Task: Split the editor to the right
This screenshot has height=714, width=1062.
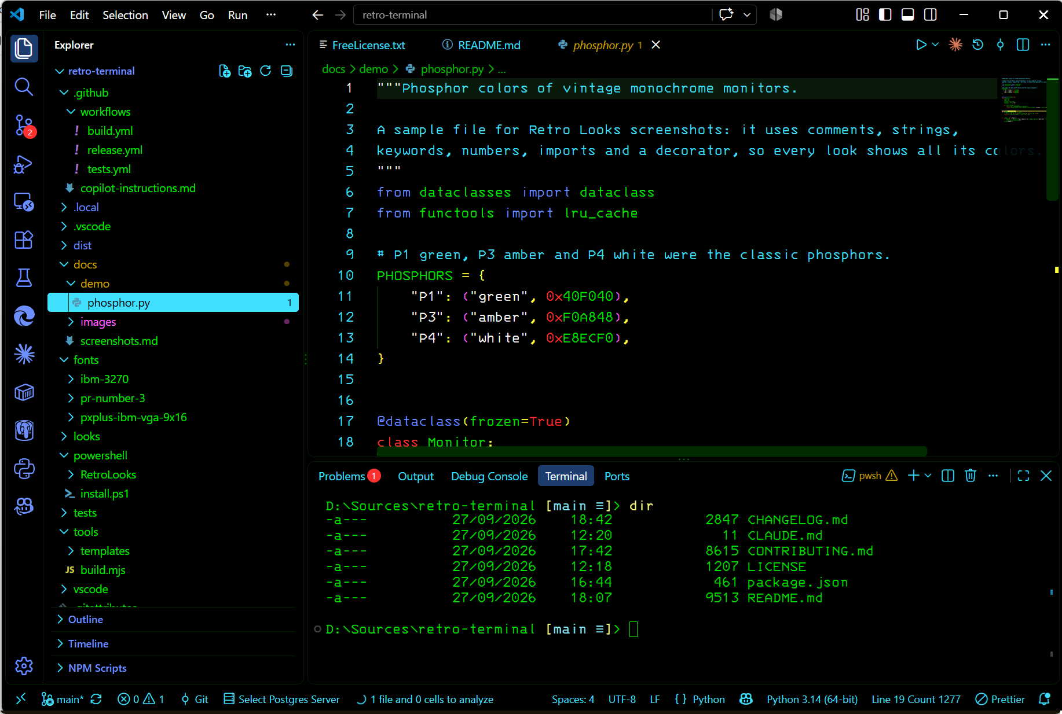Action: (1023, 45)
